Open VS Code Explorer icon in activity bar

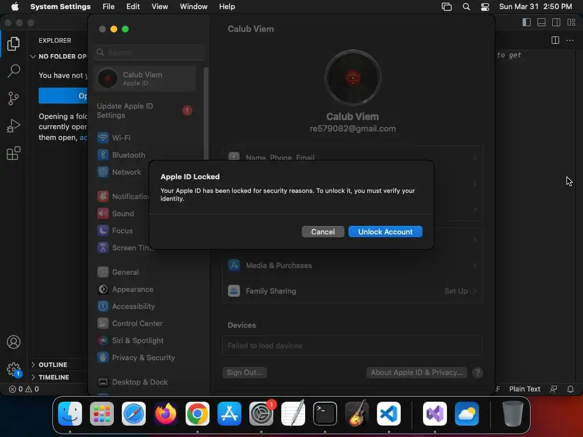tap(14, 43)
